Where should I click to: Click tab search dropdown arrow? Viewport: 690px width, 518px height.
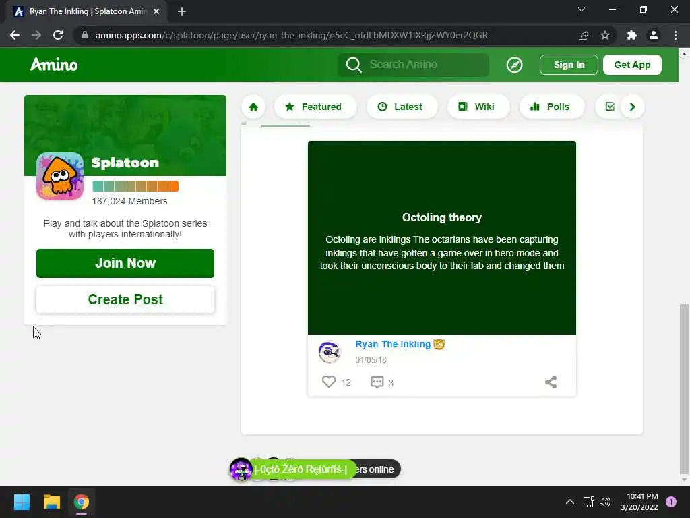[x=582, y=9]
